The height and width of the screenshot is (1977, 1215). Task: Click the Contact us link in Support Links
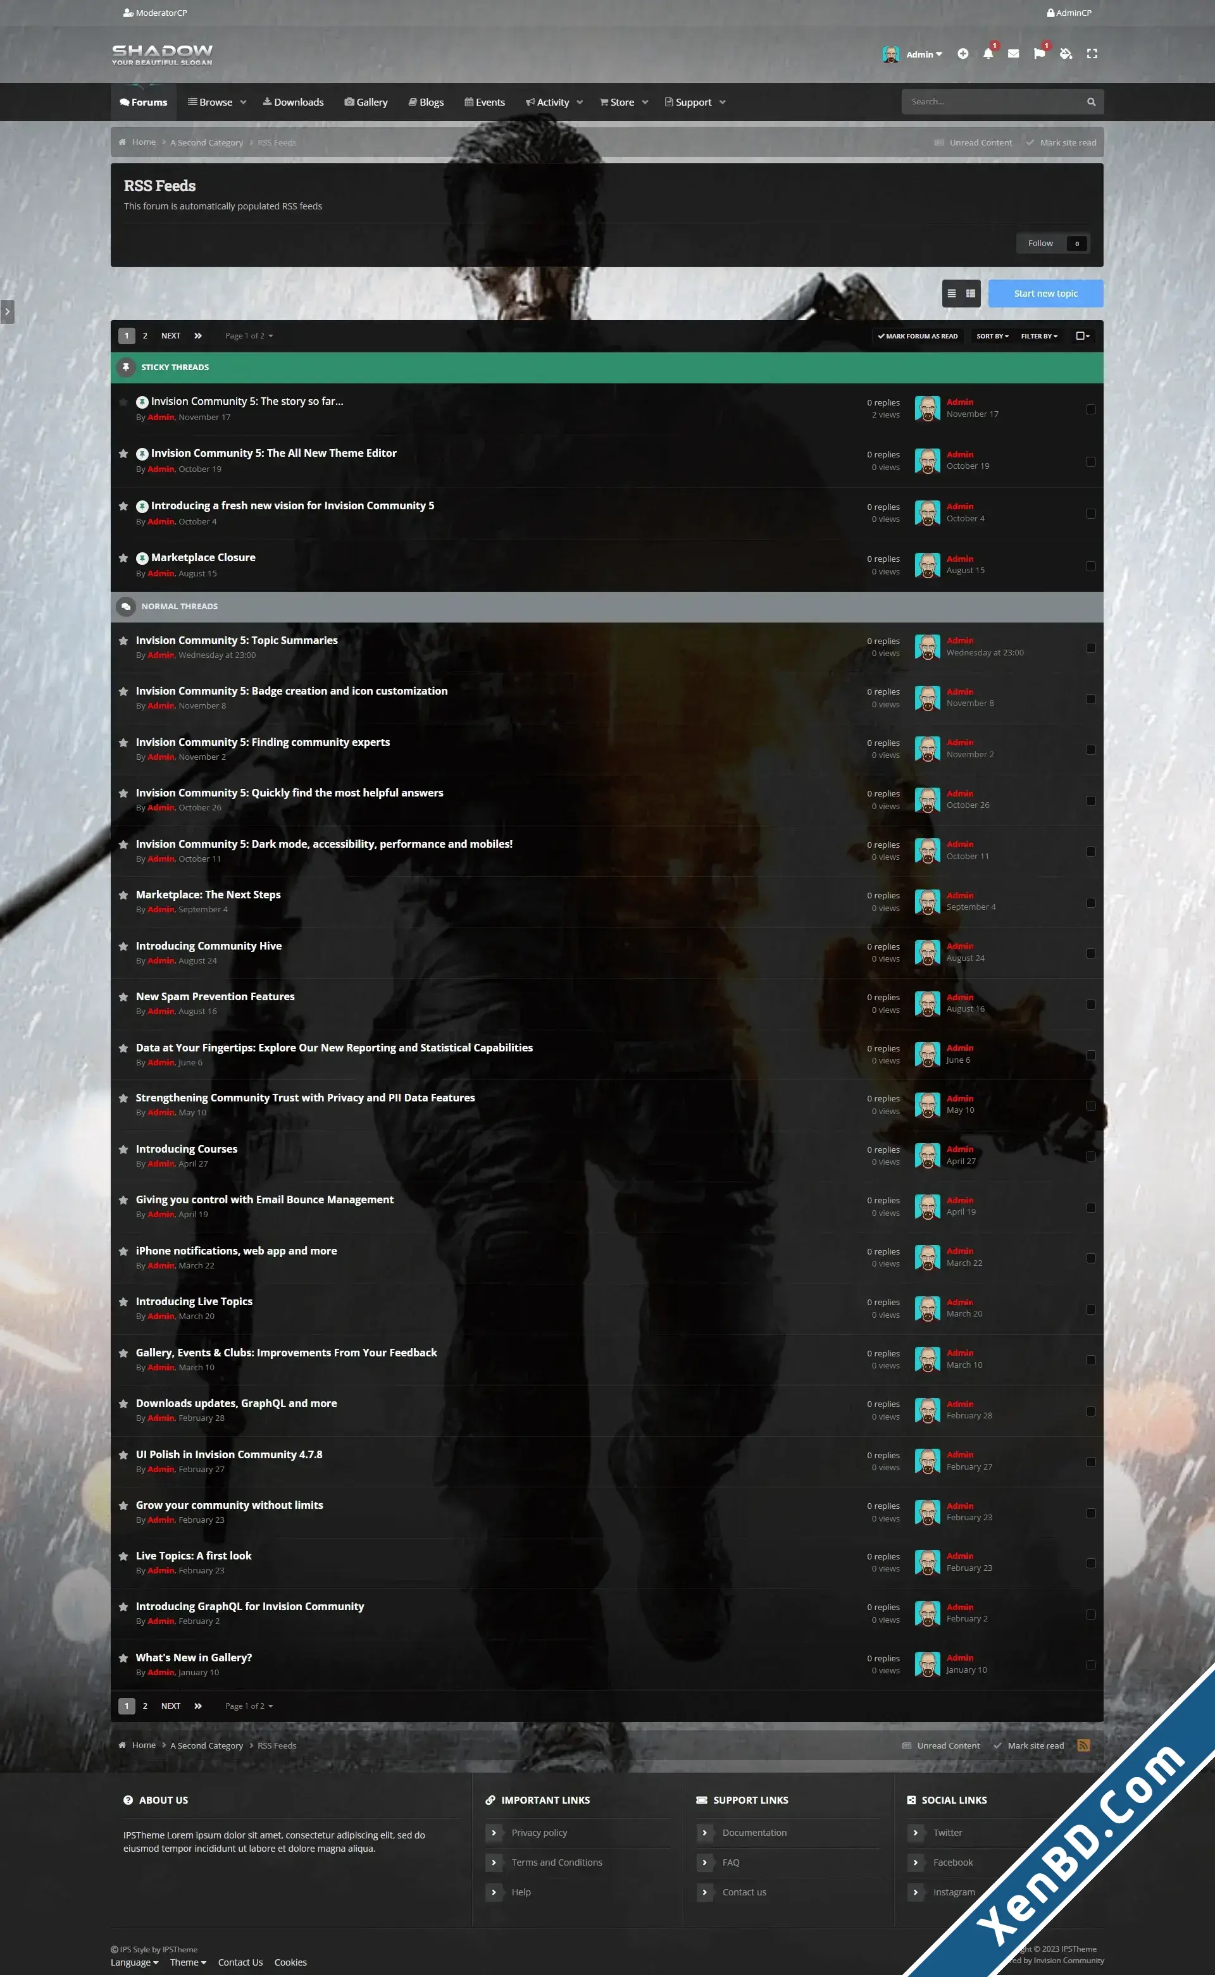coord(744,1893)
